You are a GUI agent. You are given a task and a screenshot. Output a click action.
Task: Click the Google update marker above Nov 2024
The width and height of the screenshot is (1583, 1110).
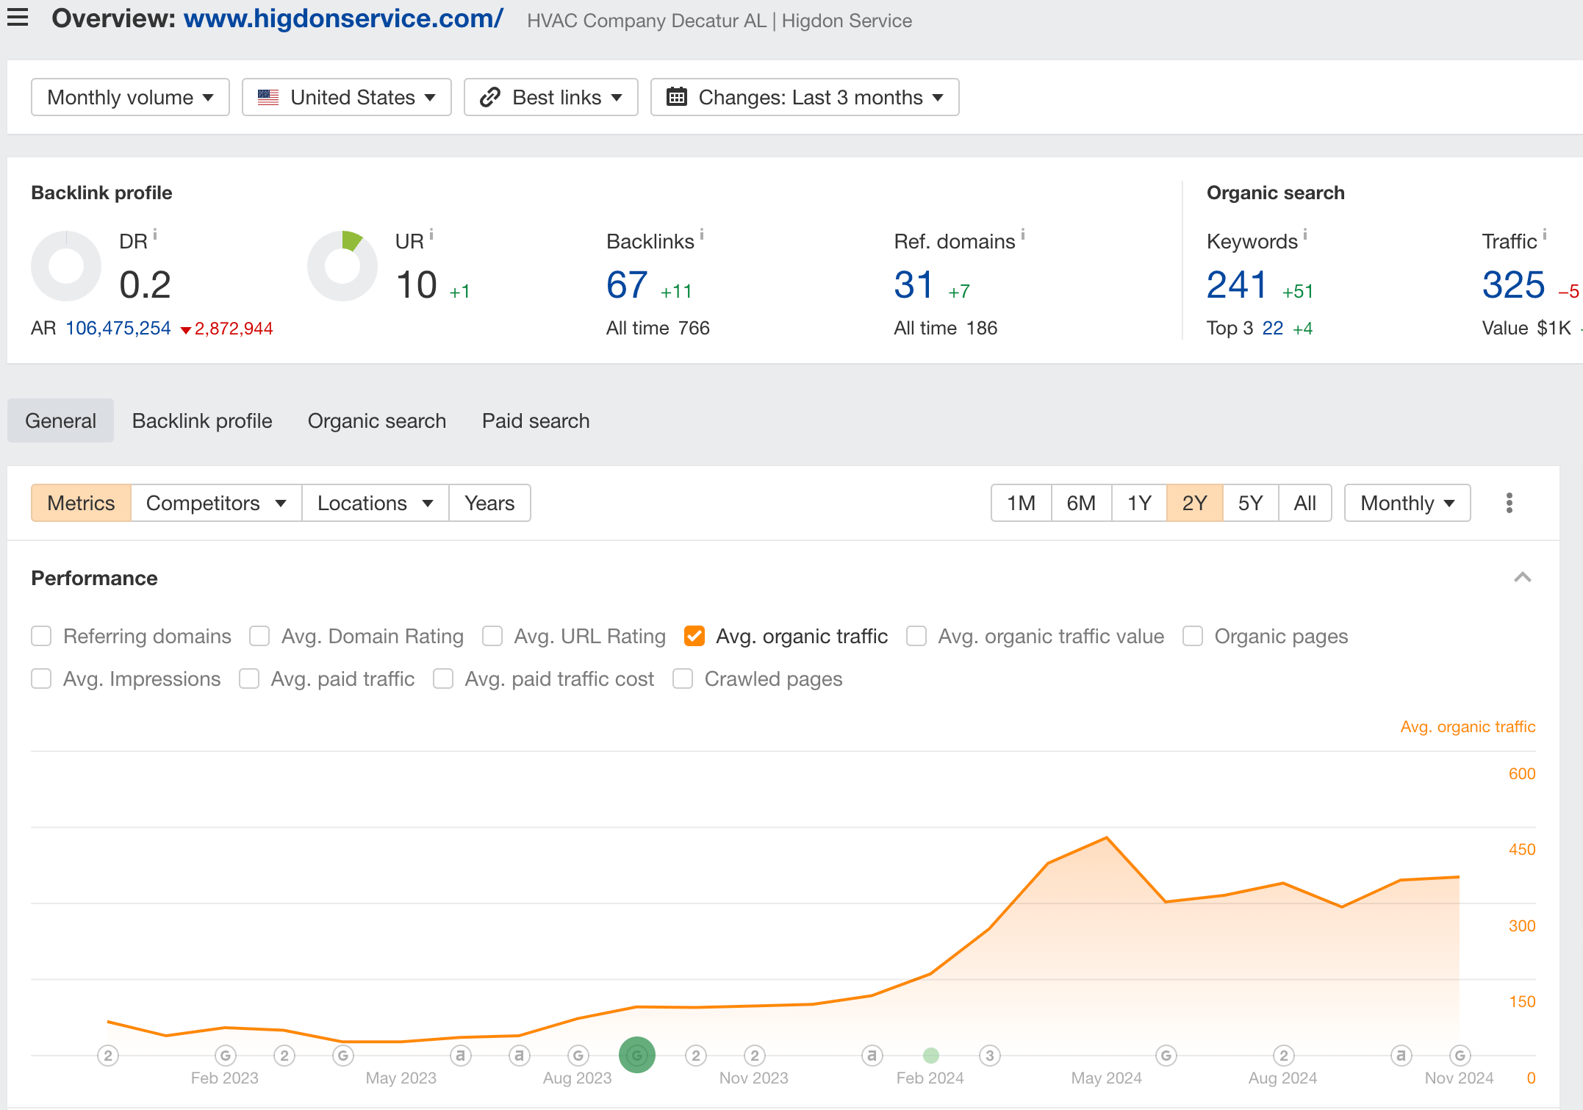click(1460, 1056)
